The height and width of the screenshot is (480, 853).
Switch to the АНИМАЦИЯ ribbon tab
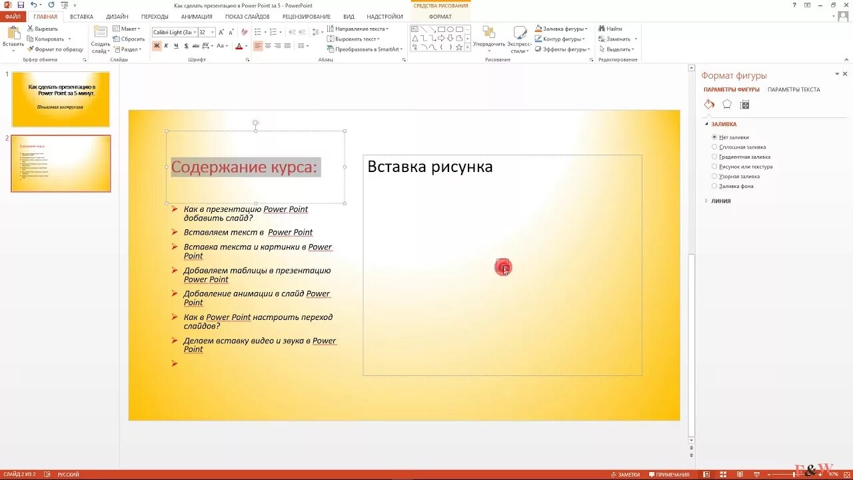197,17
